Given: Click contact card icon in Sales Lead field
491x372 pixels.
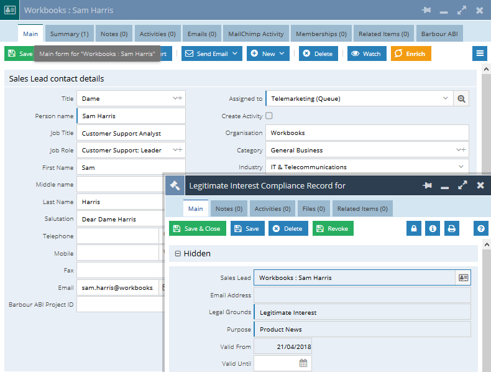Looking at the screenshot, I should [463, 277].
